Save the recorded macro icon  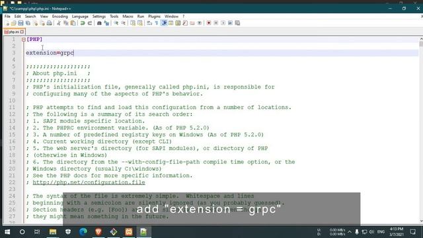[237, 23]
